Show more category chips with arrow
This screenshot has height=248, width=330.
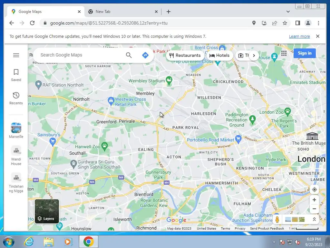[254, 56]
